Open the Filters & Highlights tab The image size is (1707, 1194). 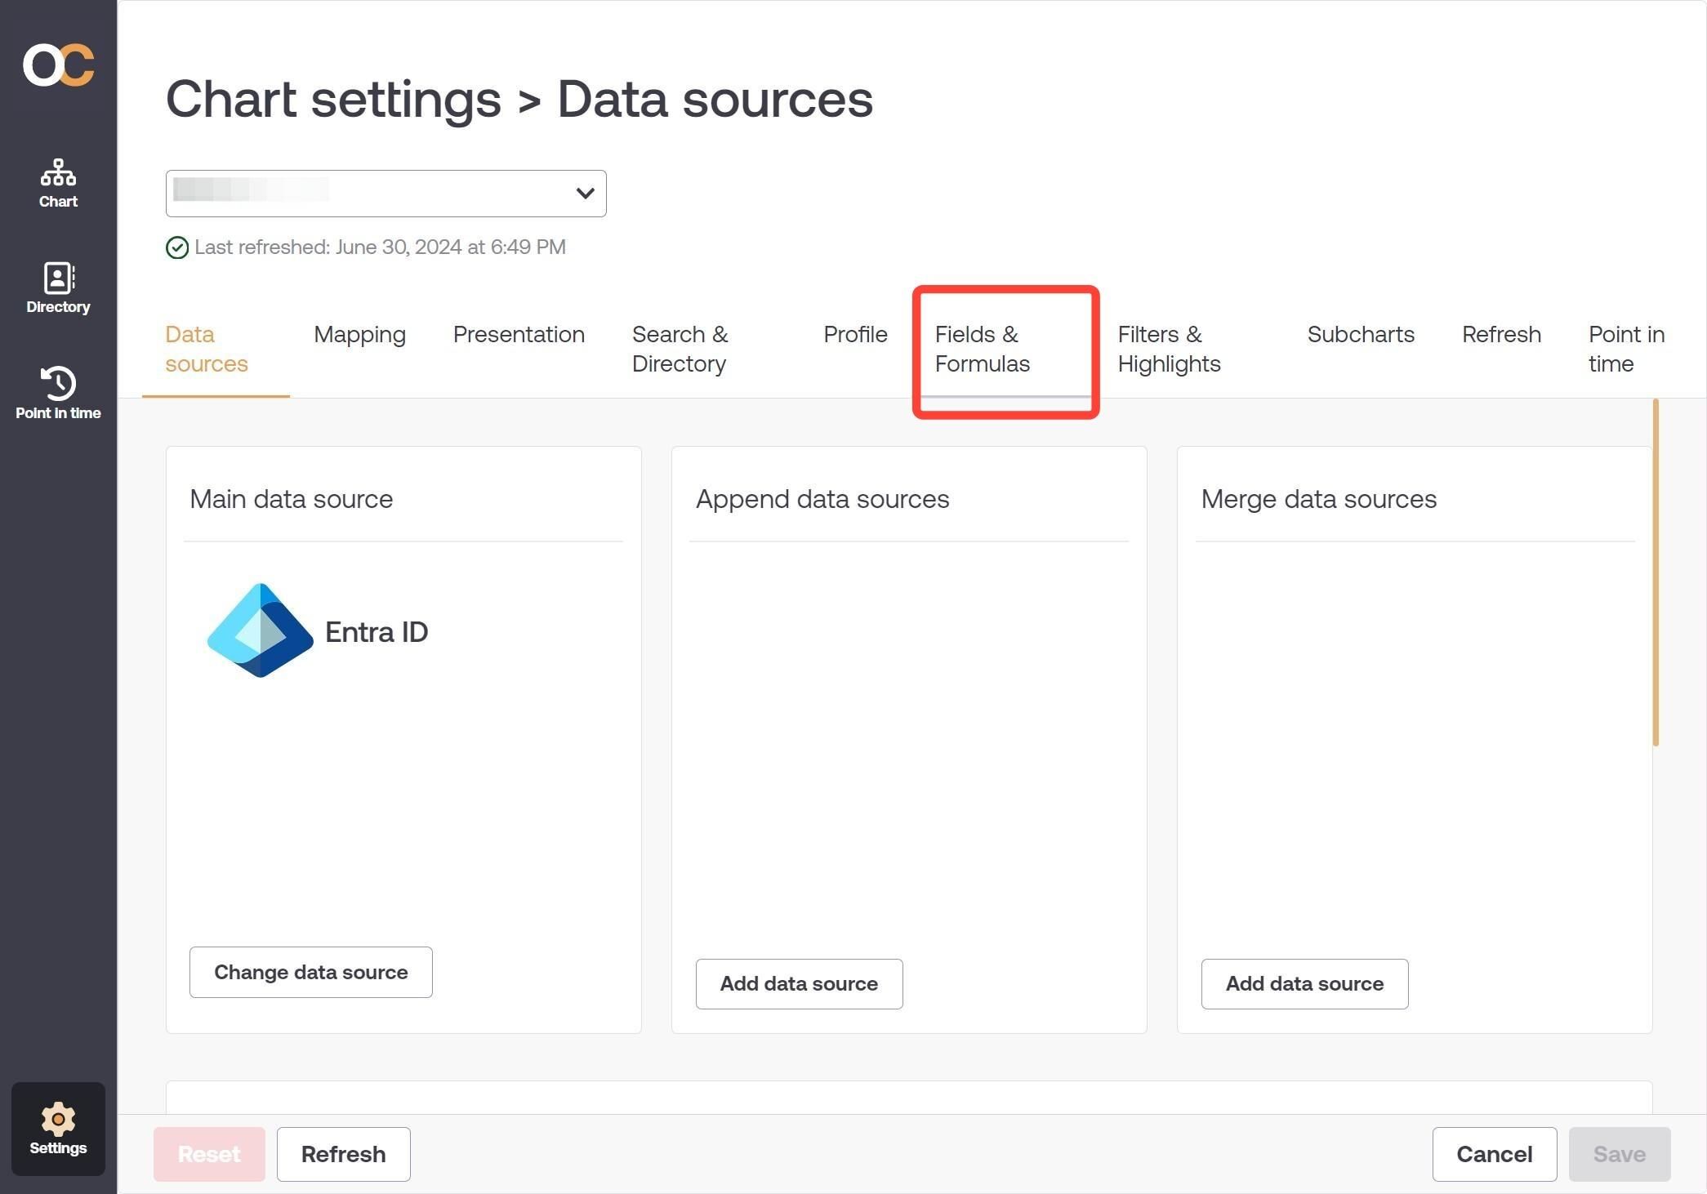pyautogui.click(x=1169, y=349)
